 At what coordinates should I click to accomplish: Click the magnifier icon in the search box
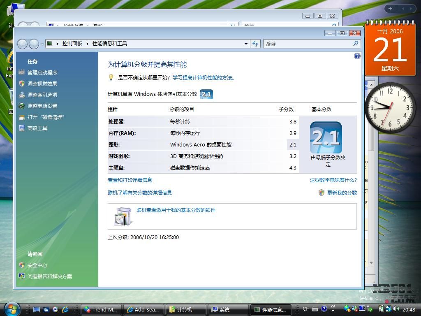(356, 44)
